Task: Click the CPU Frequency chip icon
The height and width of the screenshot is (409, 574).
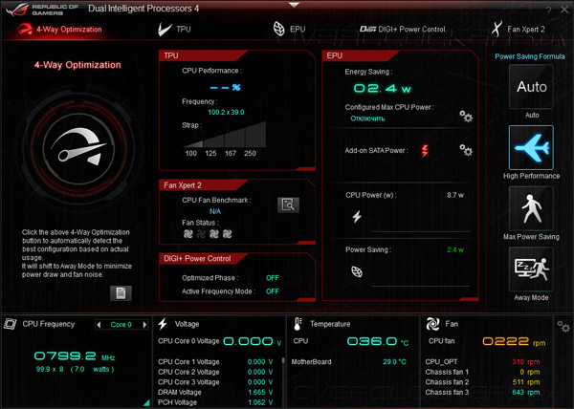Action: [x=10, y=324]
